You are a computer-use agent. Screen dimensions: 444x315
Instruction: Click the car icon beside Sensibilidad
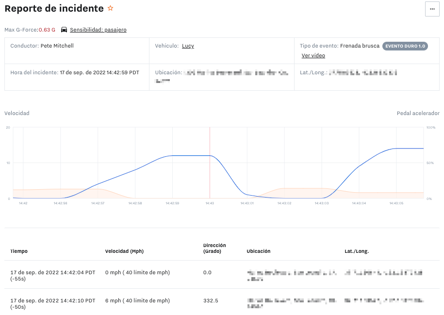click(x=64, y=30)
